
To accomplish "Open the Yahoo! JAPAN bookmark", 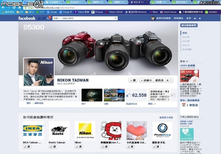I will [114, 12].
